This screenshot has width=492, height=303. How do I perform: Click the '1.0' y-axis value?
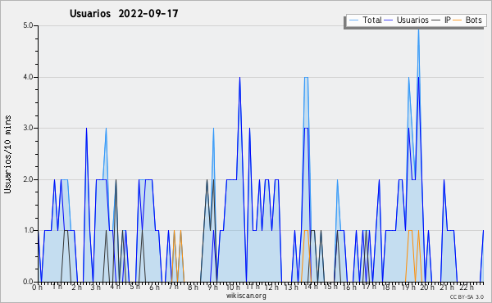pyautogui.click(x=28, y=231)
